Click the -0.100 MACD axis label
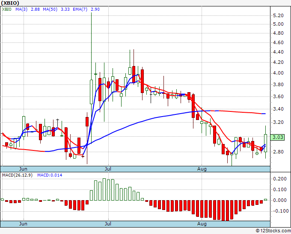Viewport: 291px width, 234px height. coord(280,211)
